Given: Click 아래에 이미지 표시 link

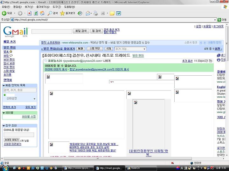Looking at the screenshot, I should pos(56,69).
